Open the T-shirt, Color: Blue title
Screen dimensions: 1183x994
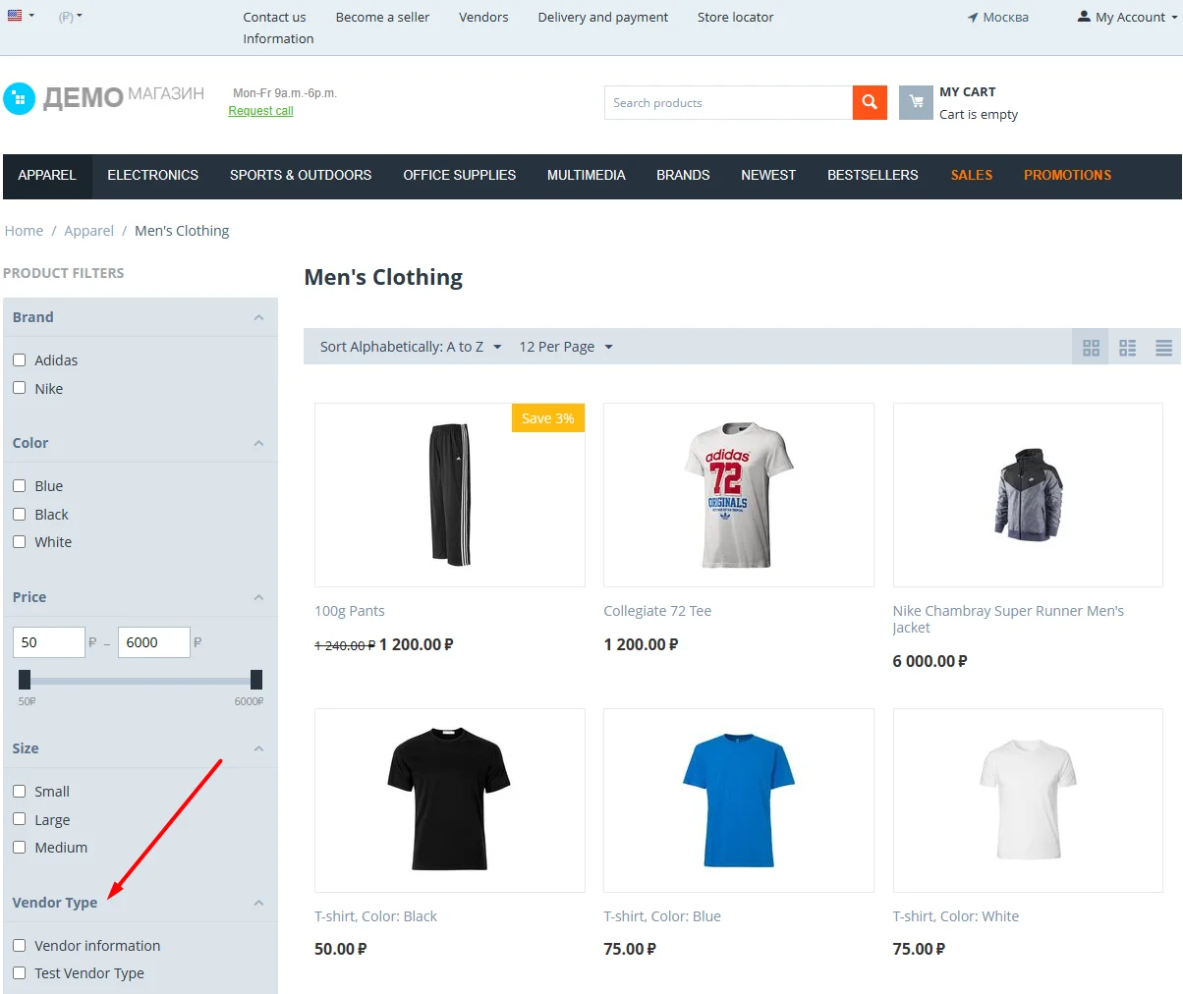click(662, 916)
